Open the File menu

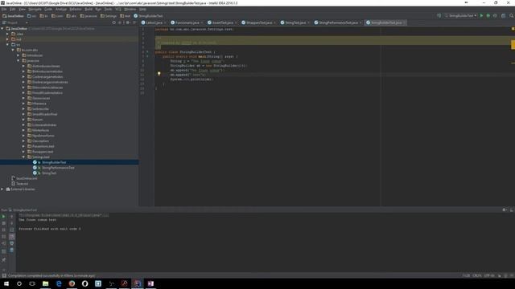pos(4,9)
